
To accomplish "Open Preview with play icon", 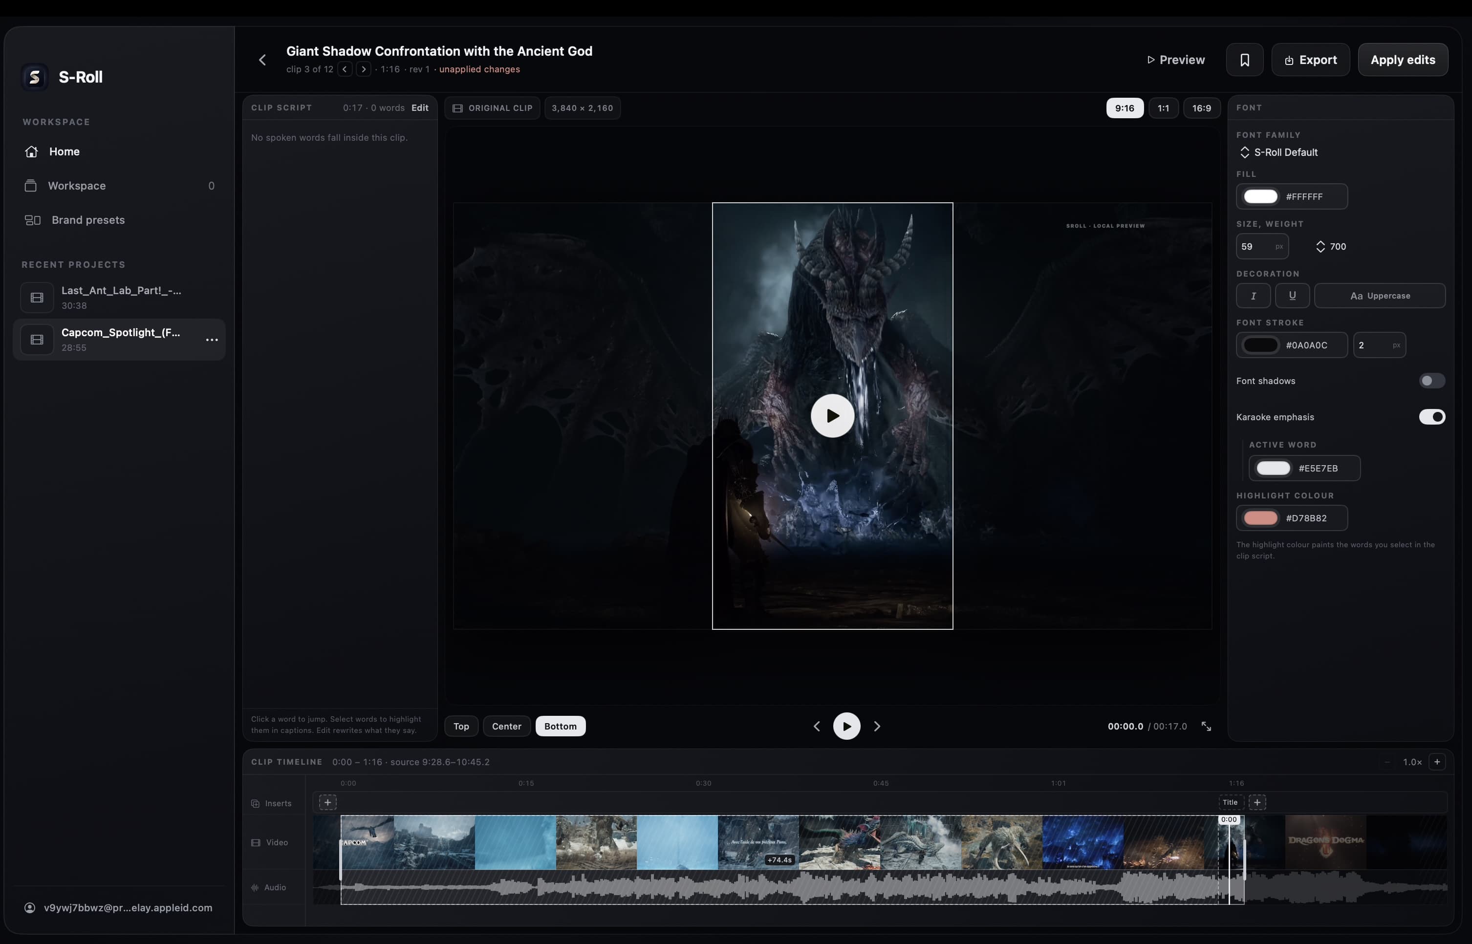I will point(1176,60).
